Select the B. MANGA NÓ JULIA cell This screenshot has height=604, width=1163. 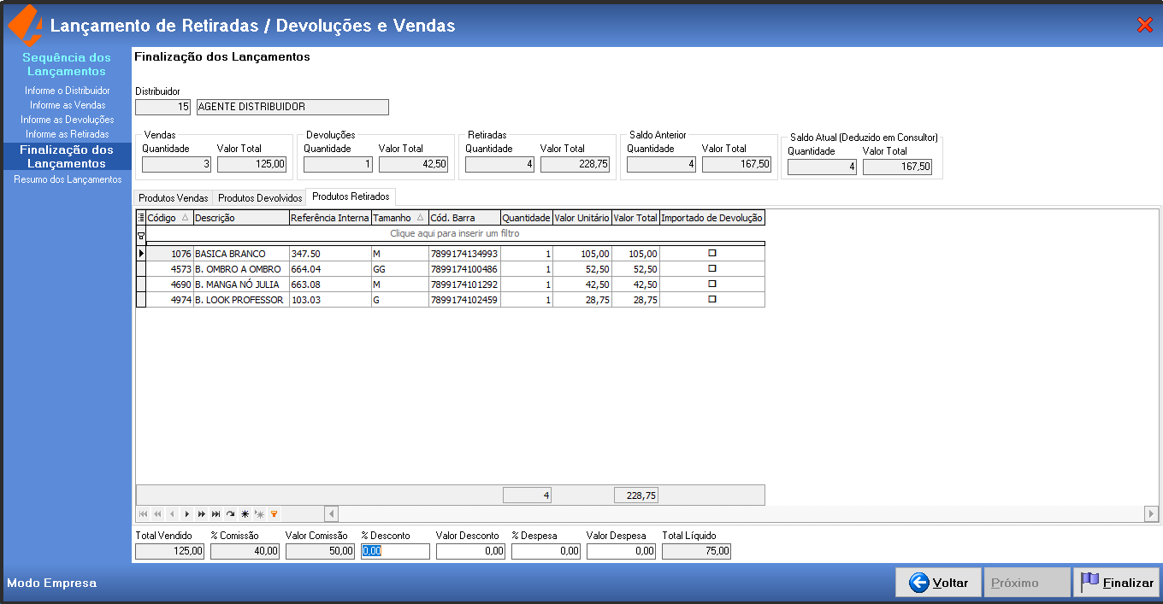tap(241, 284)
